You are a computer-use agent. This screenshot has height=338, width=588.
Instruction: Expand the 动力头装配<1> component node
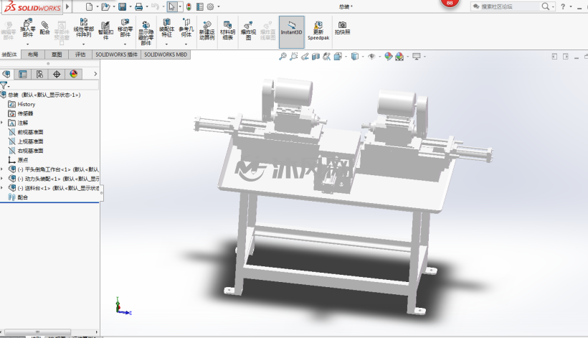pos(2,179)
